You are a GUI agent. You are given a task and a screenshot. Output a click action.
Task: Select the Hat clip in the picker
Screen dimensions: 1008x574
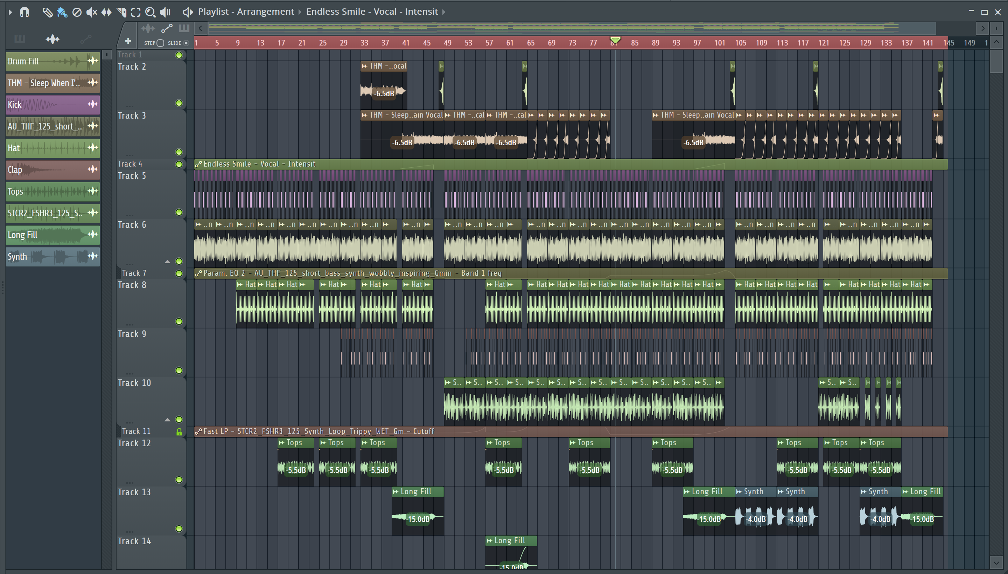point(52,148)
